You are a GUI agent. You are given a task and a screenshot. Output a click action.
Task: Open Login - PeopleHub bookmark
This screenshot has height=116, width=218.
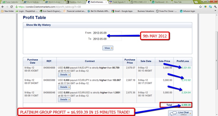[x=27, y=11]
